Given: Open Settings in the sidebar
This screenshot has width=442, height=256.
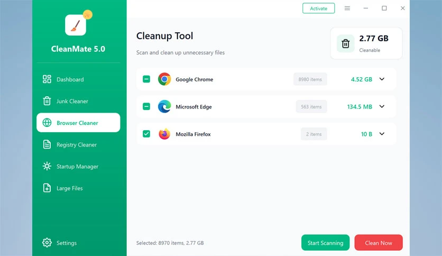Looking at the screenshot, I should click(x=78, y=242).
